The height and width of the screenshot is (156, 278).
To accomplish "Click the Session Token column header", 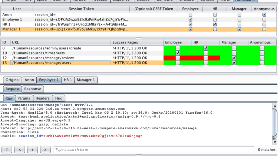I will coord(81,9).
